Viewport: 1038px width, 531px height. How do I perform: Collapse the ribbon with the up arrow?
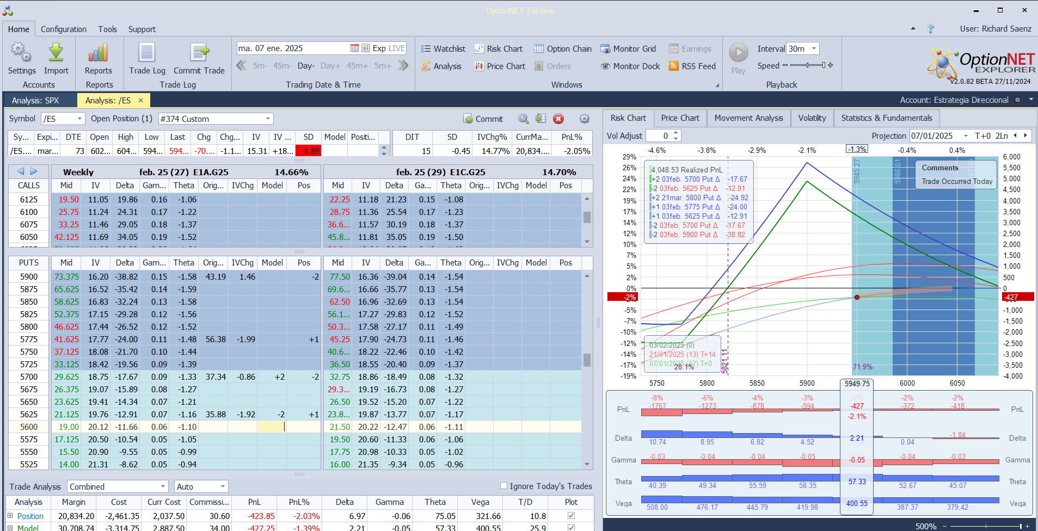913,28
